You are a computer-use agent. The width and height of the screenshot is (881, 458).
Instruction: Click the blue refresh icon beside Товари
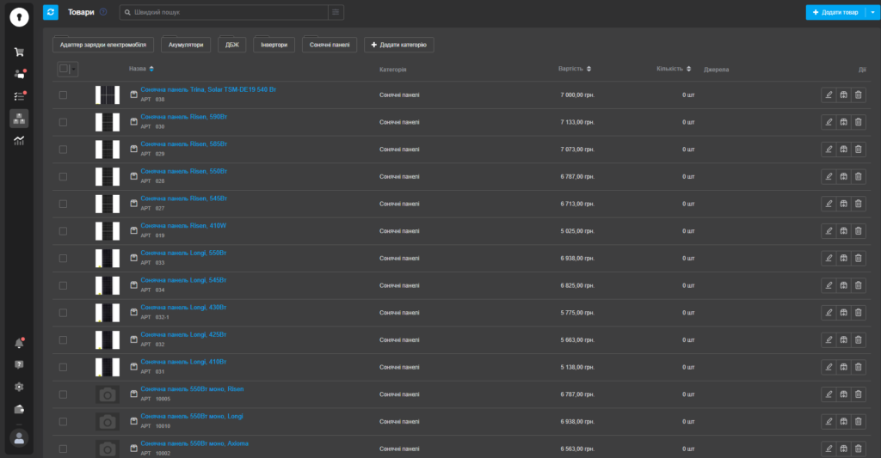(x=50, y=12)
